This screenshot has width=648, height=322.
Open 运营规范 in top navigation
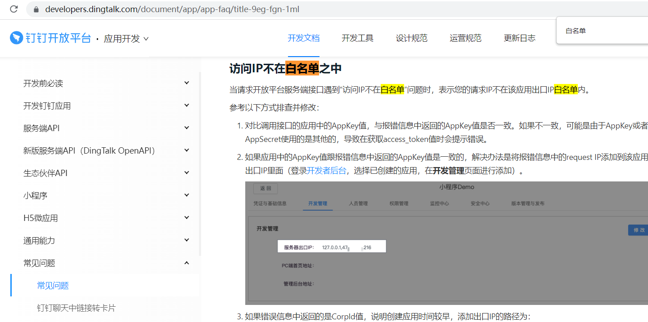[x=466, y=38]
